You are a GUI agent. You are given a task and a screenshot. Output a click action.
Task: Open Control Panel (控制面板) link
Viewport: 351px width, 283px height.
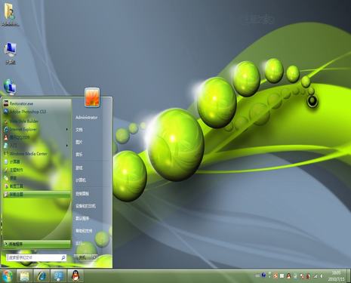pyautogui.click(x=82, y=194)
